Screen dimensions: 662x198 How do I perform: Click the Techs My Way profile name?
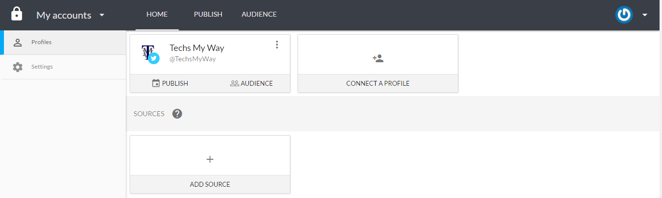[x=196, y=48]
